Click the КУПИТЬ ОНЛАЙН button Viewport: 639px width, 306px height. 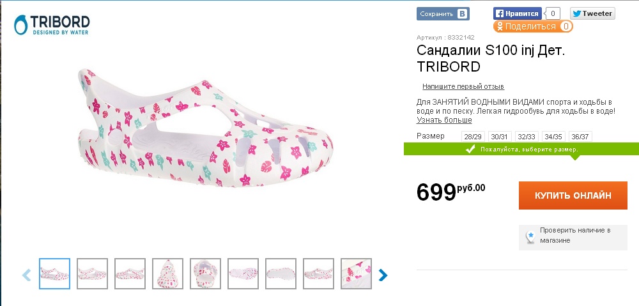573,195
